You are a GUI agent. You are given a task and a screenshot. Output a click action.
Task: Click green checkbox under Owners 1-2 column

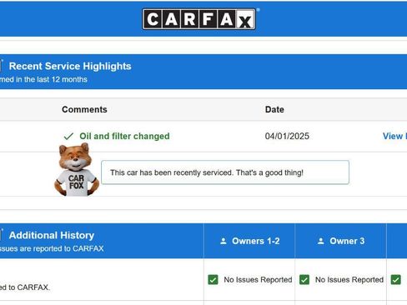tap(213, 280)
